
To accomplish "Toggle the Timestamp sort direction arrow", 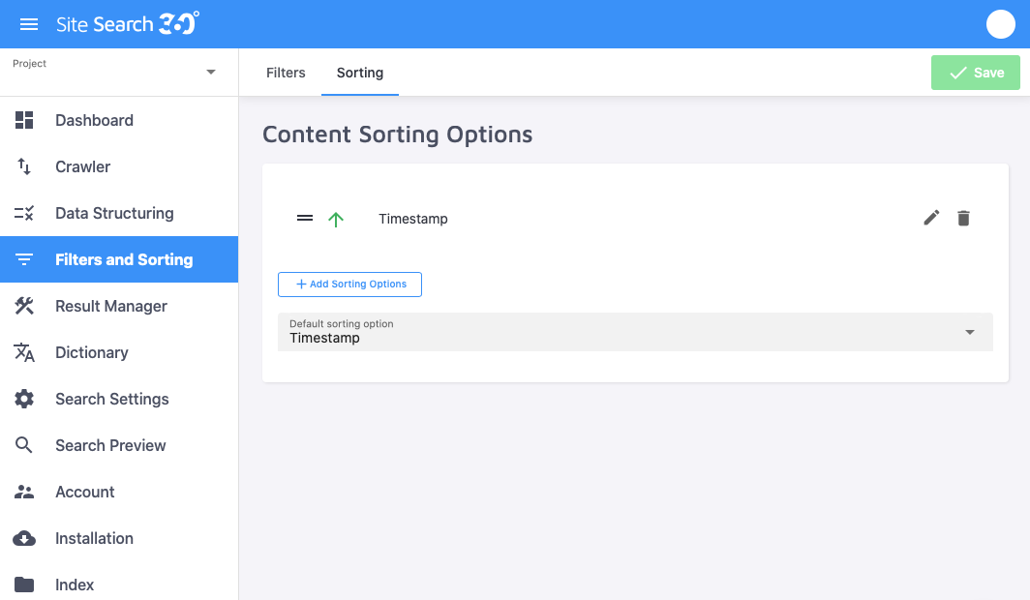I will [336, 218].
